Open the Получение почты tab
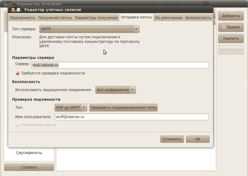The image size is (248, 176). tap(55, 18)
